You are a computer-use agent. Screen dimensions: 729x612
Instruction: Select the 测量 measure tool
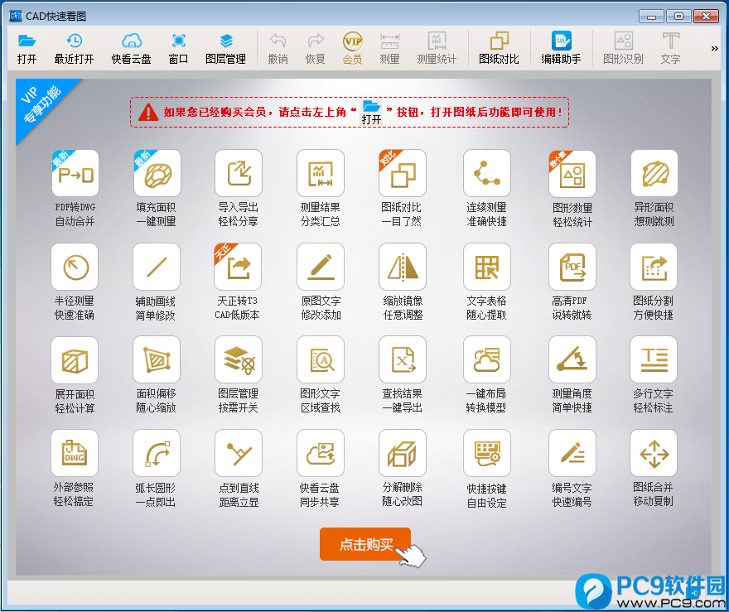point(389,48)
